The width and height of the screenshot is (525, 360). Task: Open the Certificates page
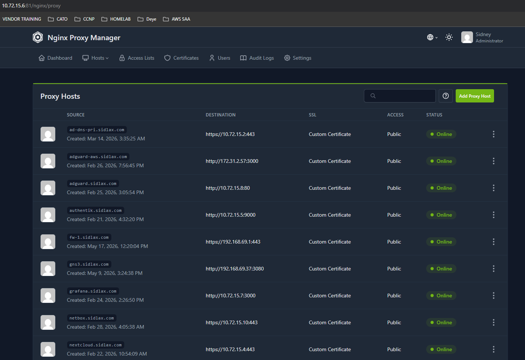point(181,58)
